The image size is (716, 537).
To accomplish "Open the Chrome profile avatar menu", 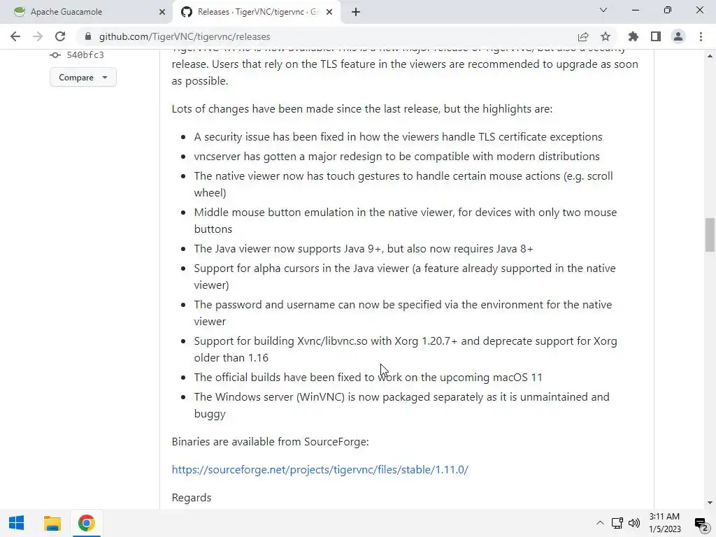I will 678,36.
